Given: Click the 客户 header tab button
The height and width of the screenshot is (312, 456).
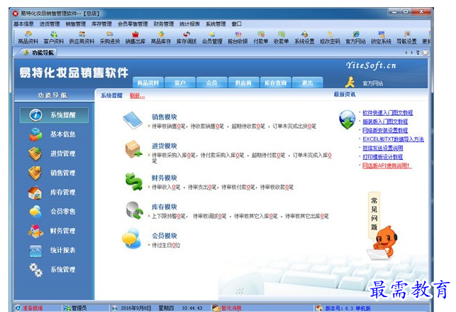Looking at the screenshot, I should point(180,82).
